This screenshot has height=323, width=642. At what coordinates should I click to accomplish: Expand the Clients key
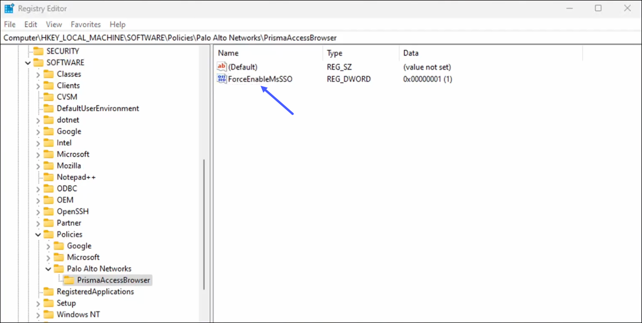[38, 86]
